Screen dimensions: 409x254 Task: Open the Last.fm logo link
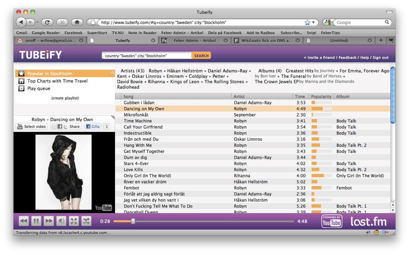tap(368, 221)
